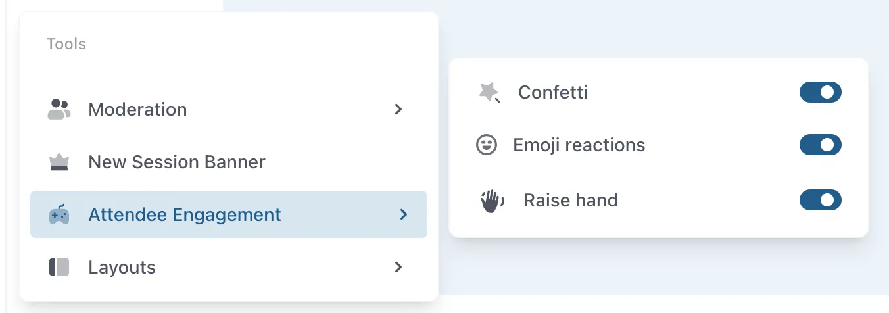Expand the Layouts submenu arrow

point(398,267)
